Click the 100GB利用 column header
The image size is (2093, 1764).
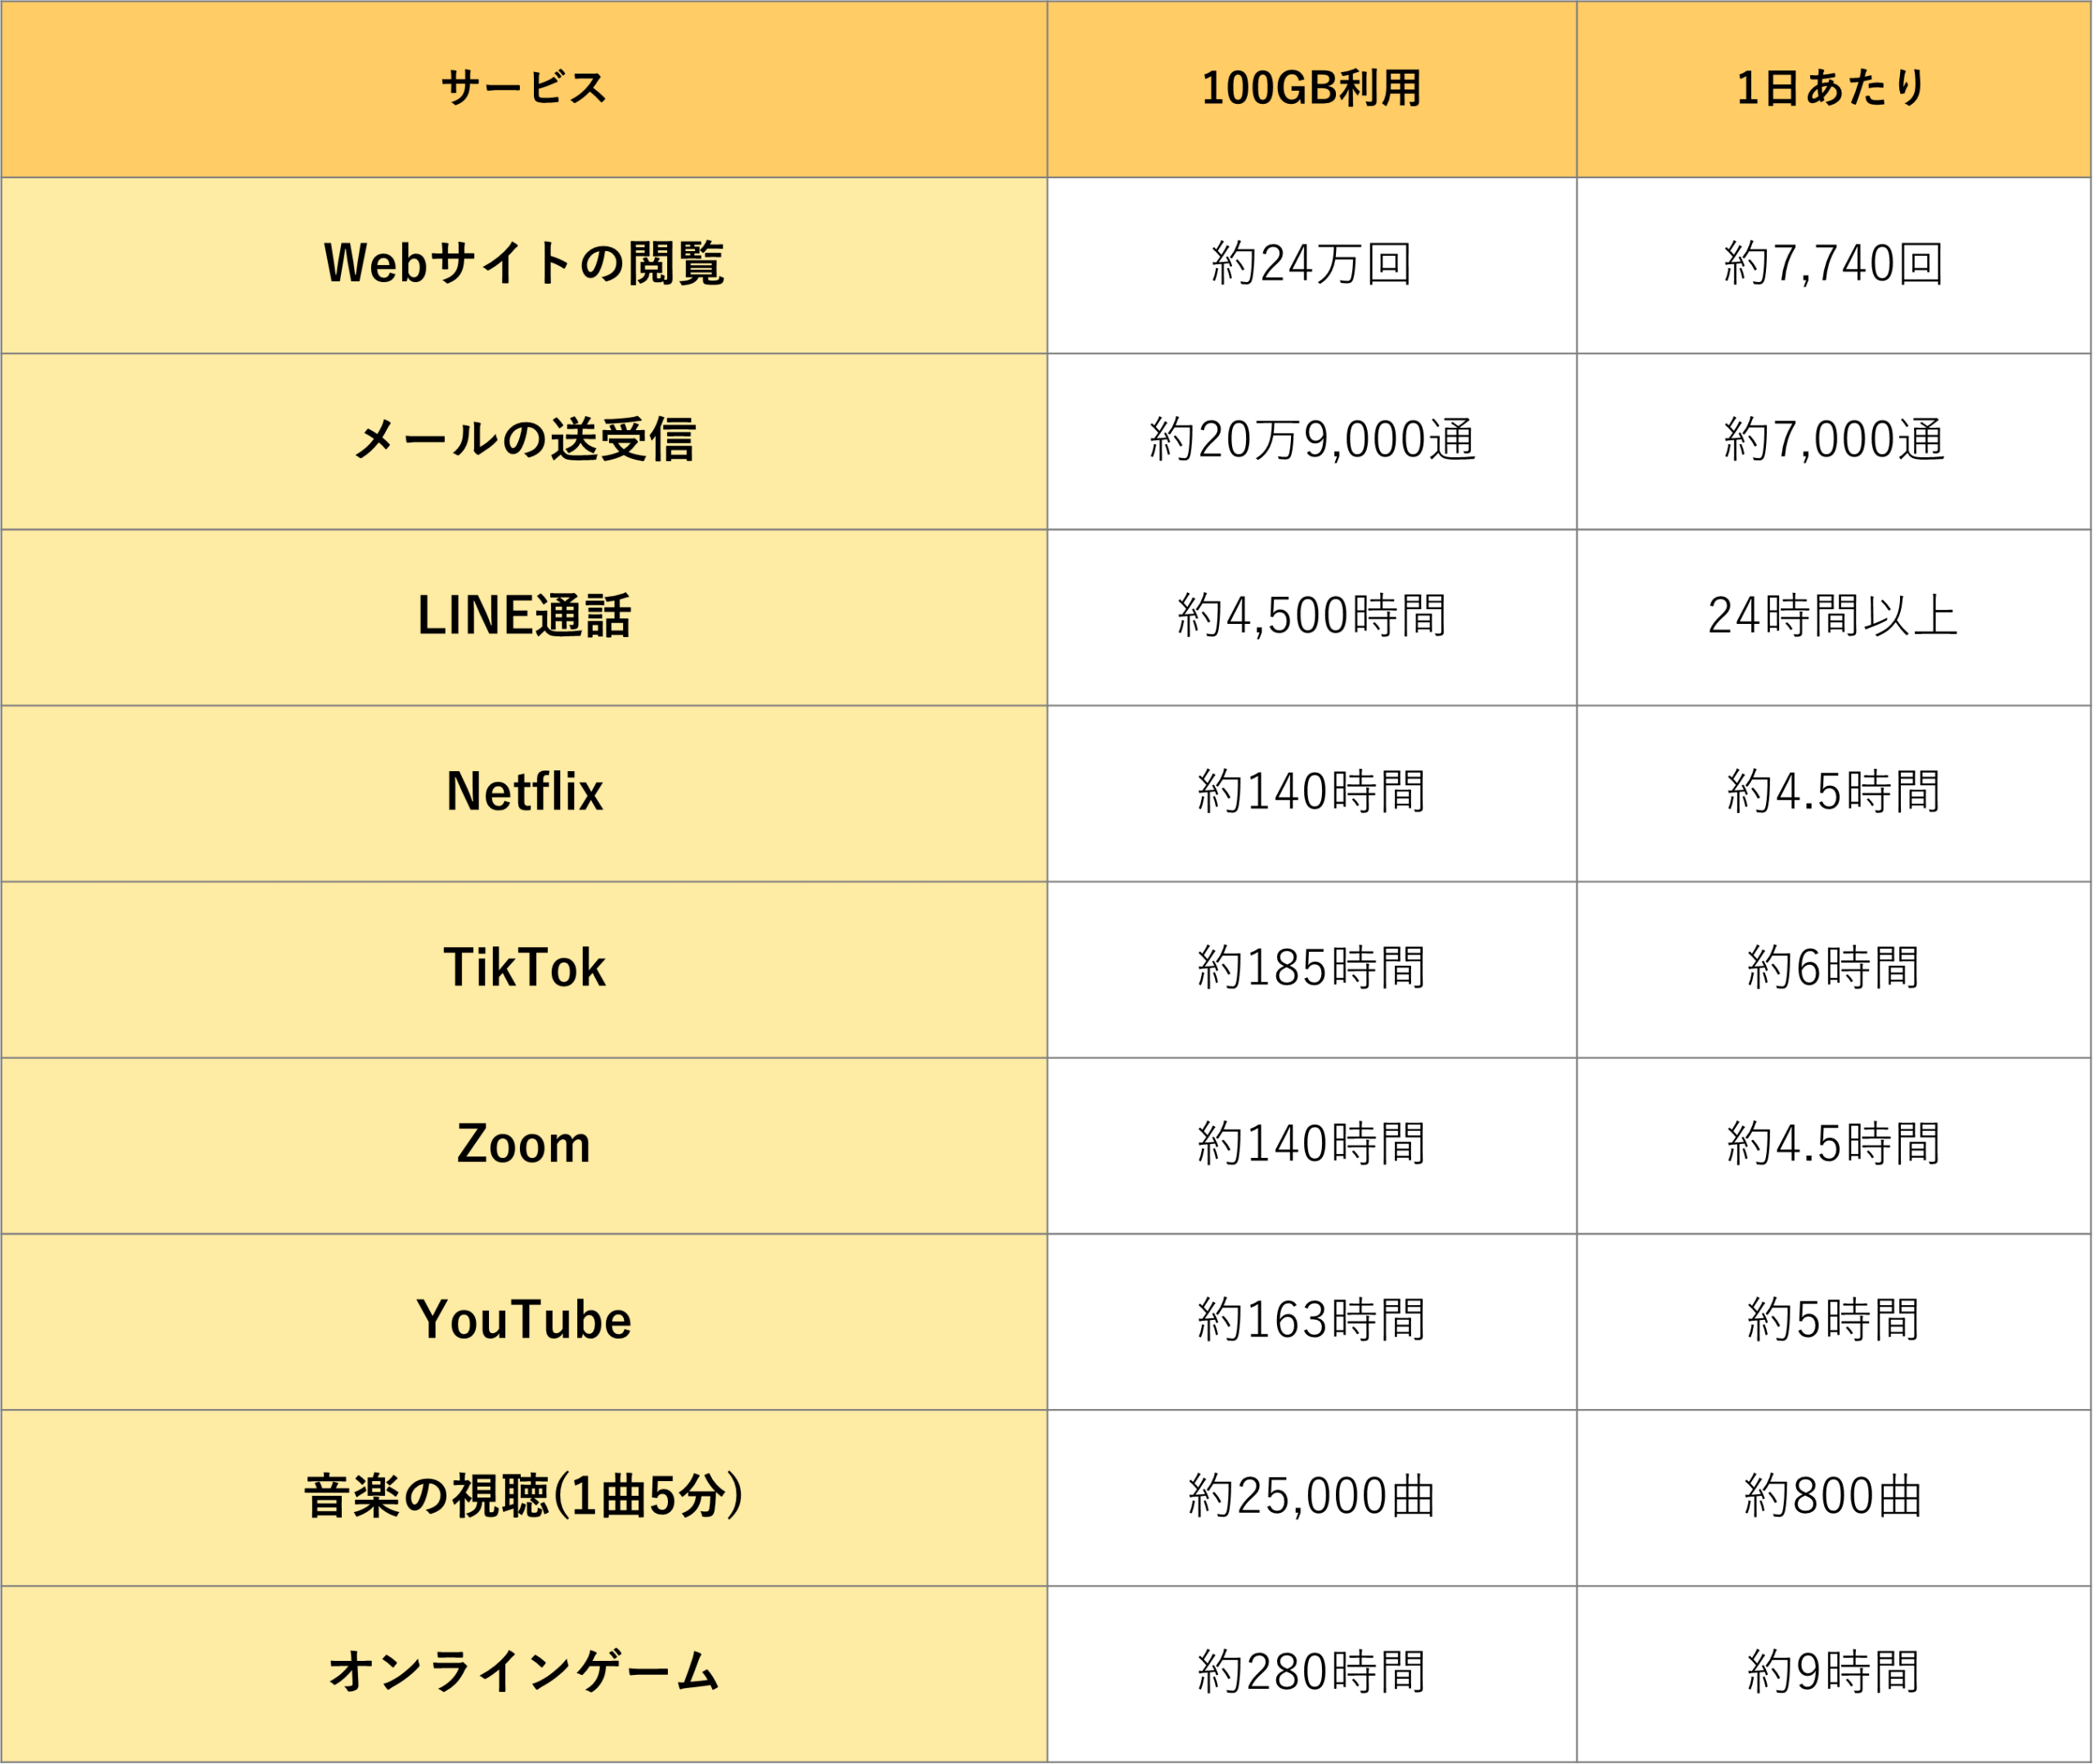[1311, 88]
